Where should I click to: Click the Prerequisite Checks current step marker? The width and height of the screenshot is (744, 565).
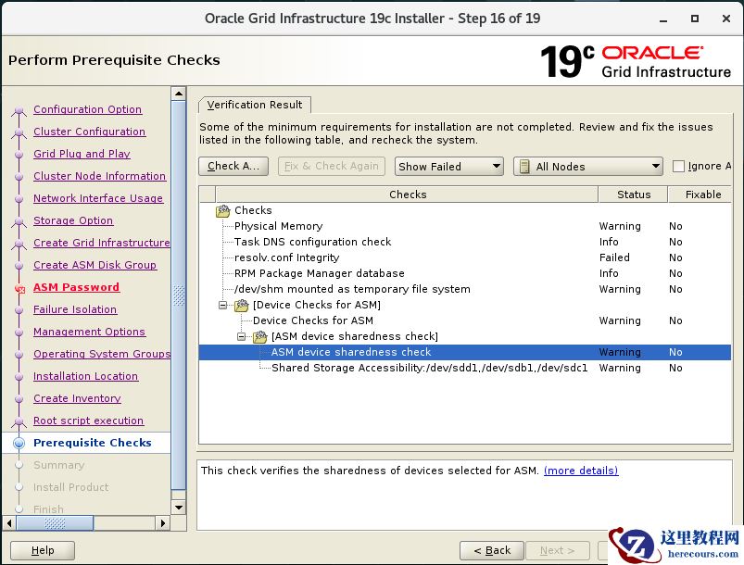click(x=19, y=443)
